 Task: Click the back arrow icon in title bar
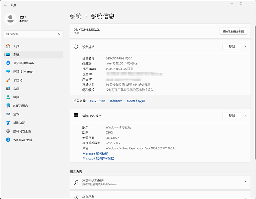5,5
